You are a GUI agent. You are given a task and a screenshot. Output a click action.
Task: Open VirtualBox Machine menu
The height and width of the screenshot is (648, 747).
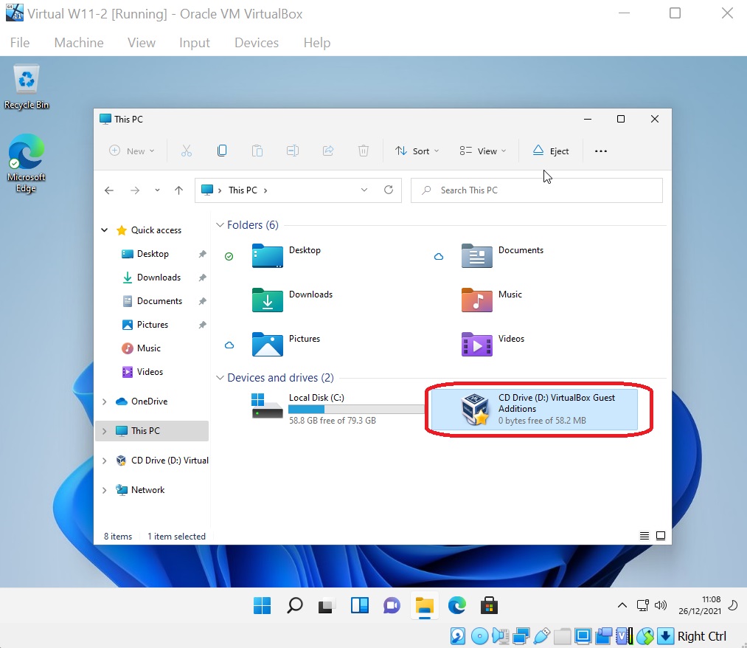tap(79, 42)
